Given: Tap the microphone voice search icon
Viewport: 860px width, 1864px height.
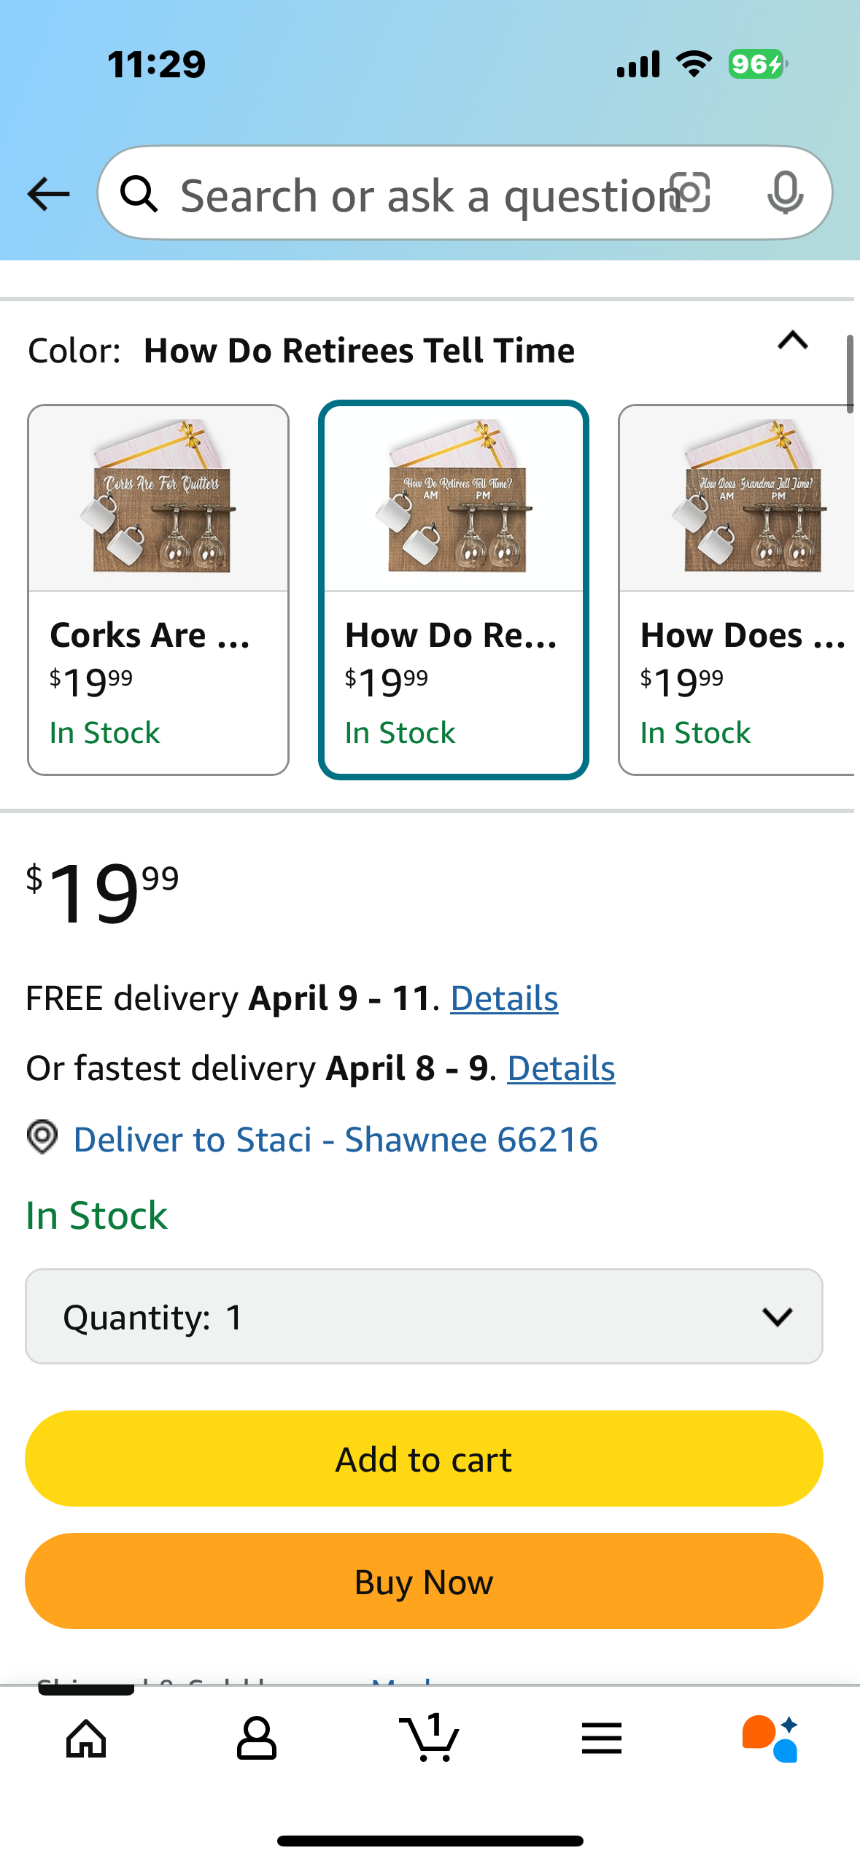Looking at the screenshot, I should (785, 193).
